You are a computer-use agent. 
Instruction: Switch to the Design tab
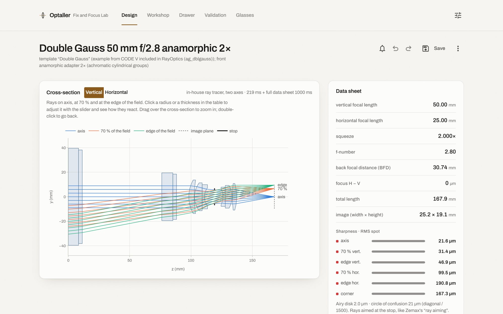tap(129, 15)
